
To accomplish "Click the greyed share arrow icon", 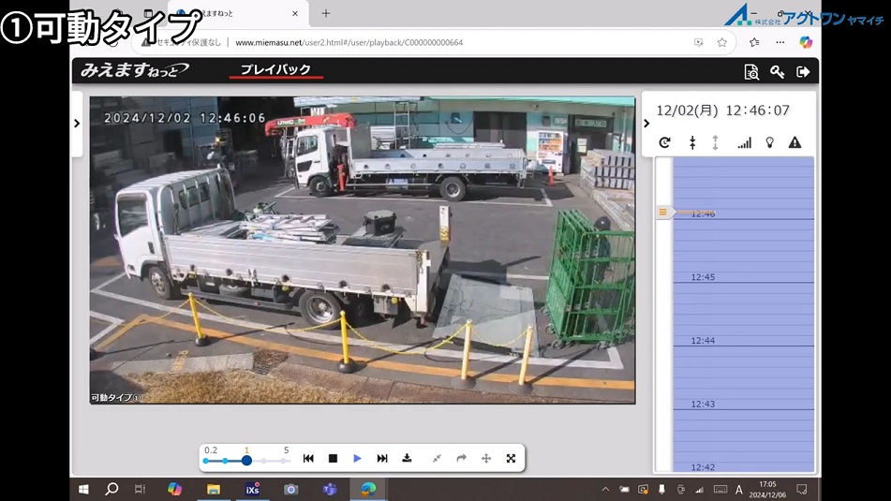I will [x=461, y=458].
